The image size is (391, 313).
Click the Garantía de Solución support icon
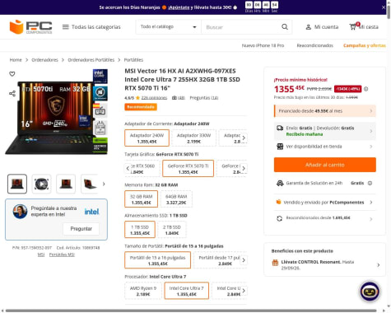tap(280, 183)
